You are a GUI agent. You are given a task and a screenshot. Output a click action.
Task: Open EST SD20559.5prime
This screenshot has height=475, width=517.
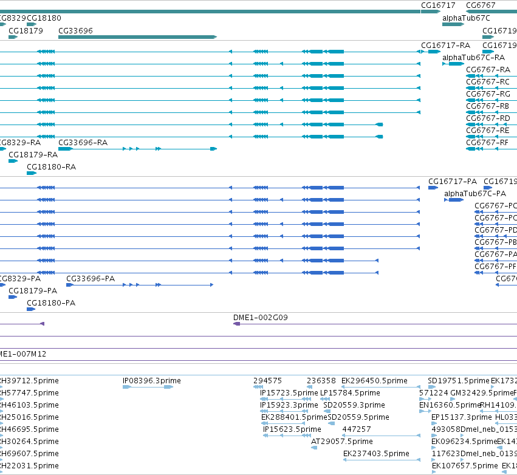tap(358, 417)
